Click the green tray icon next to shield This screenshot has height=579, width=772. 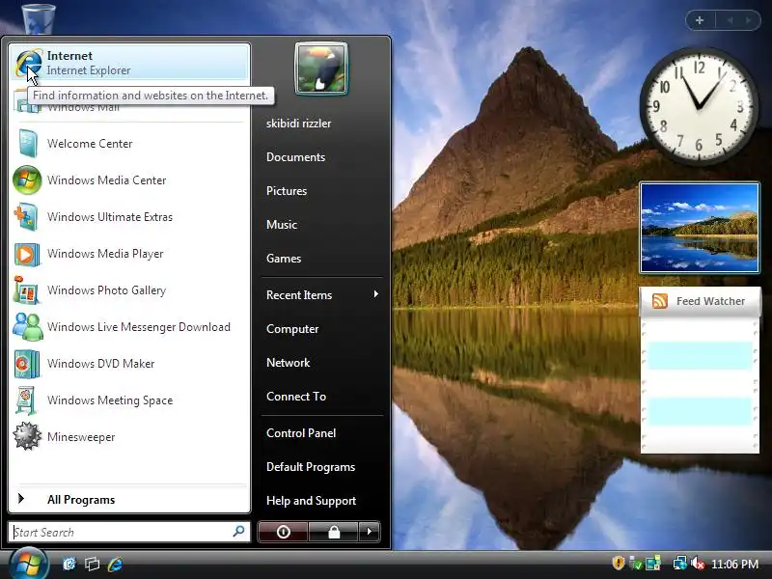click(x=636, y=563)
